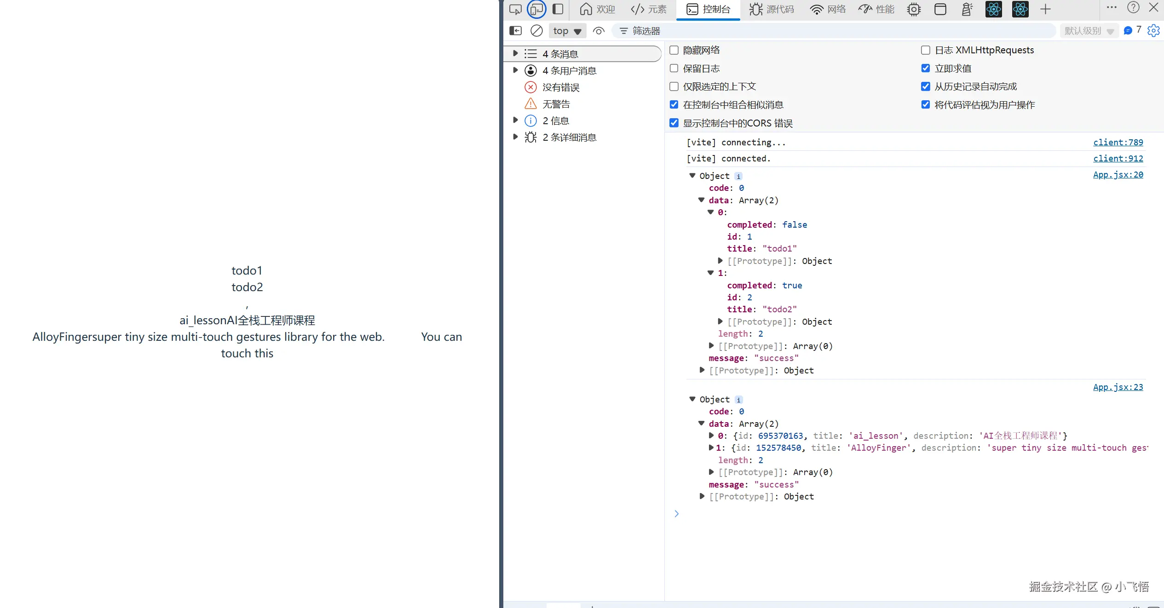1164x608 pixels.
Task: Uncheck 立即求值 checkbox
Action: click(x=926, y=69)
